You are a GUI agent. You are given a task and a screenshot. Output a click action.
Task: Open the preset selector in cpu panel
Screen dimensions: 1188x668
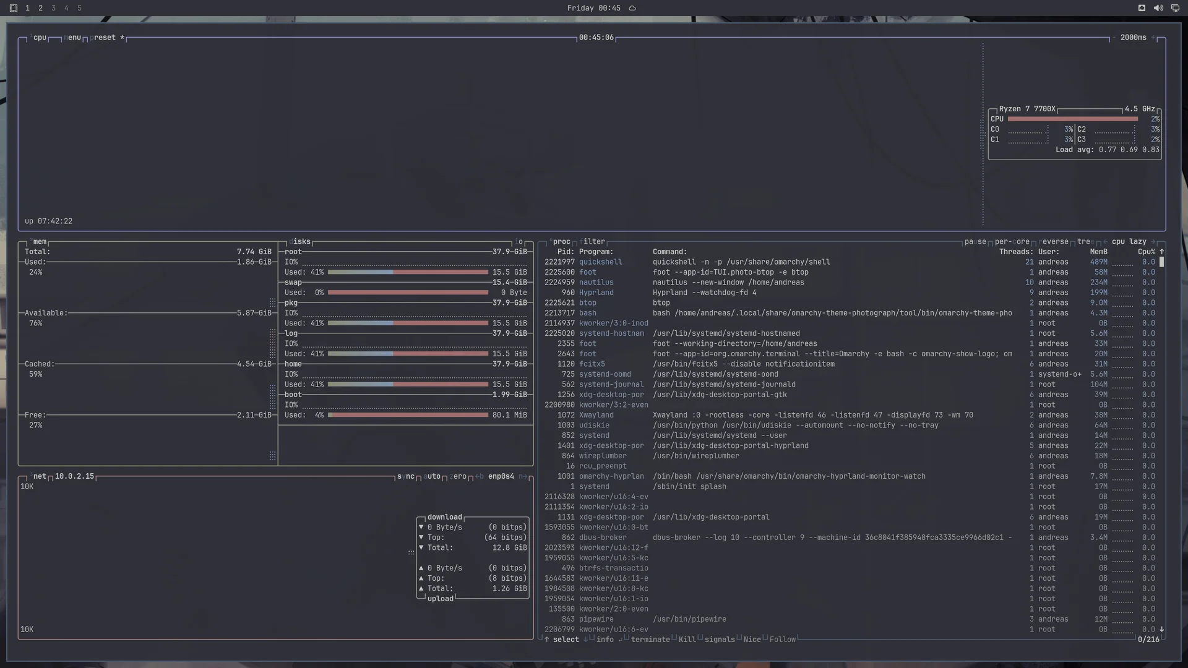click(103, 38)
